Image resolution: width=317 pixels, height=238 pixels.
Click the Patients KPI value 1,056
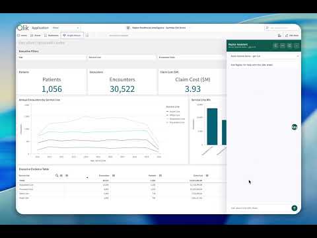click(x=52, y=89)
